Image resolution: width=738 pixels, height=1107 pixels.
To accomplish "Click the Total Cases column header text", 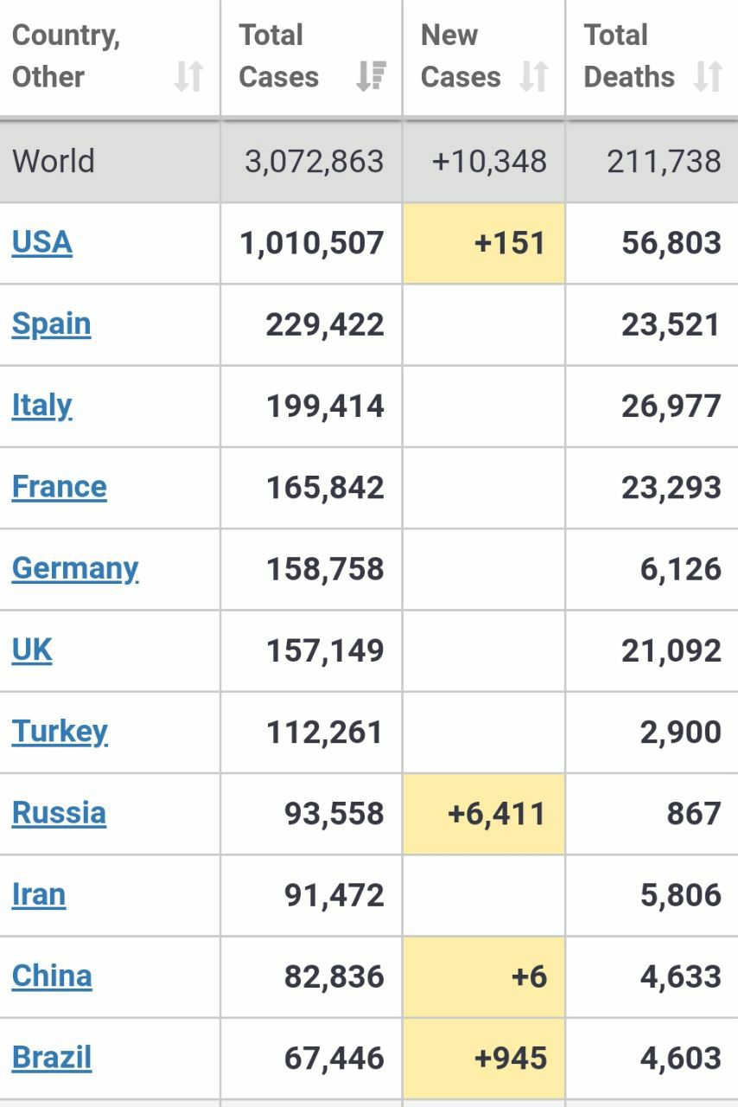I will (278, 56).
